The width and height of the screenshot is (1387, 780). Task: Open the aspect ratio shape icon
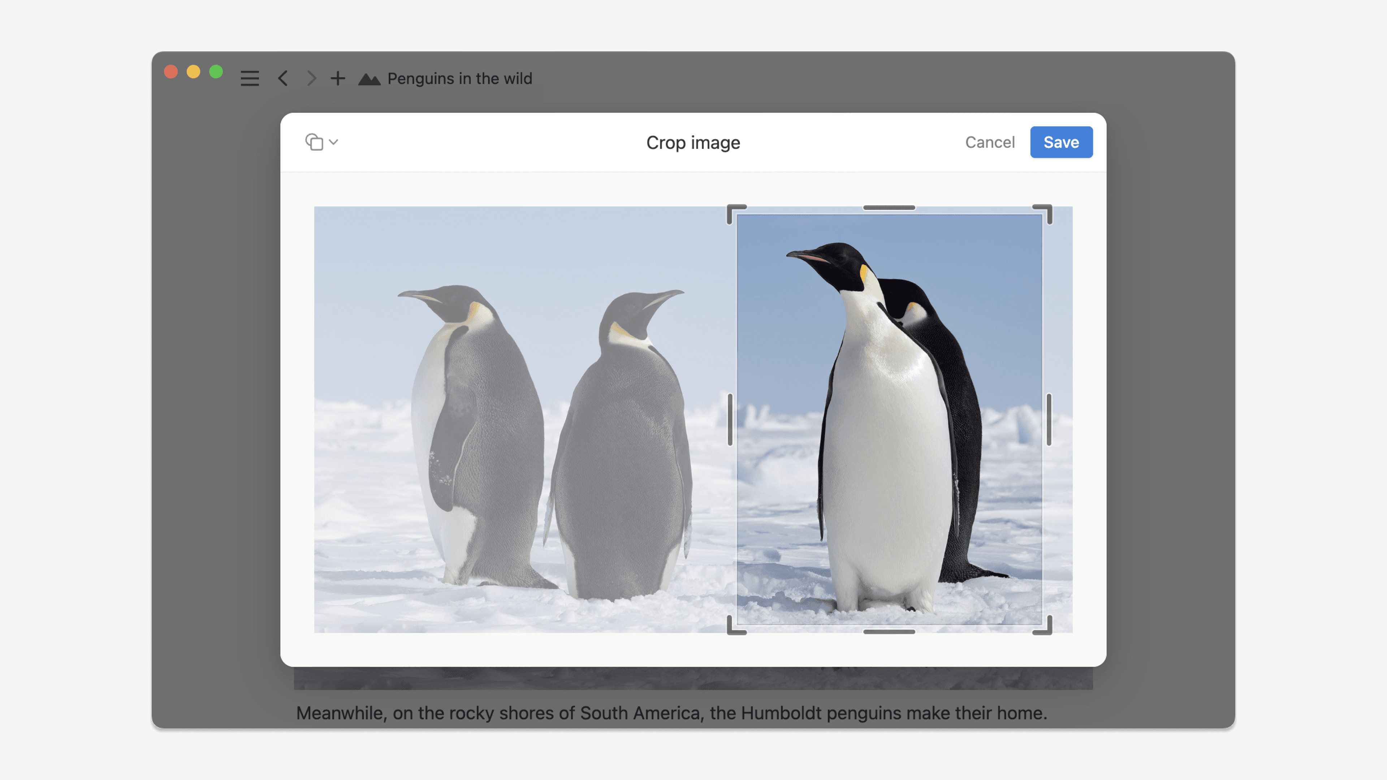pyautogui.click(x=314, y=142)
